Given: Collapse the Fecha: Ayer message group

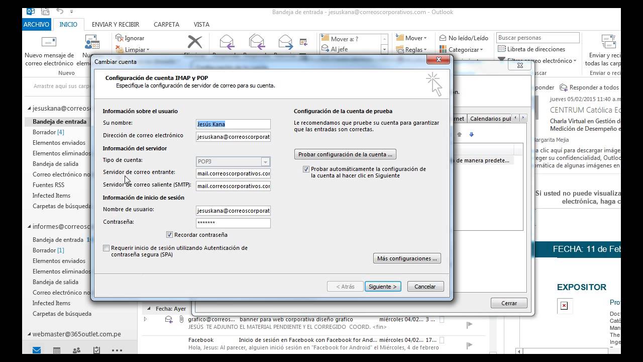Looking at the screenshot, I should click(x=149, y=309).
